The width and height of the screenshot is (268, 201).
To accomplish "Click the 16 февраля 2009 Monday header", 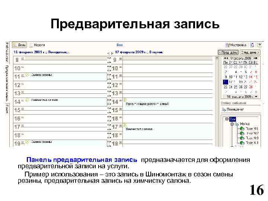I will (x=42, y=52).
